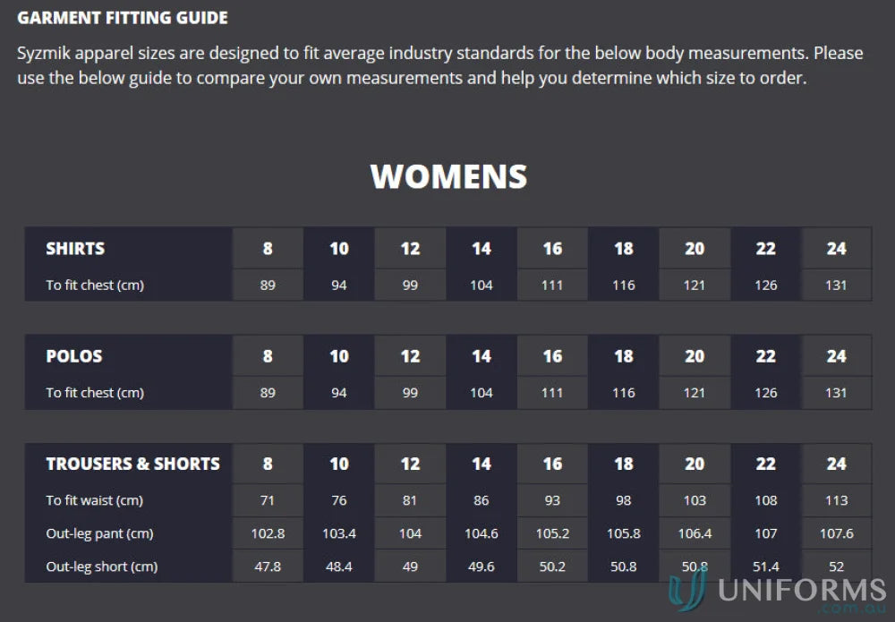This screenshot has width=895, height=622.
Task: Click the WOMENS heading
Action: (x=448, y=176)
